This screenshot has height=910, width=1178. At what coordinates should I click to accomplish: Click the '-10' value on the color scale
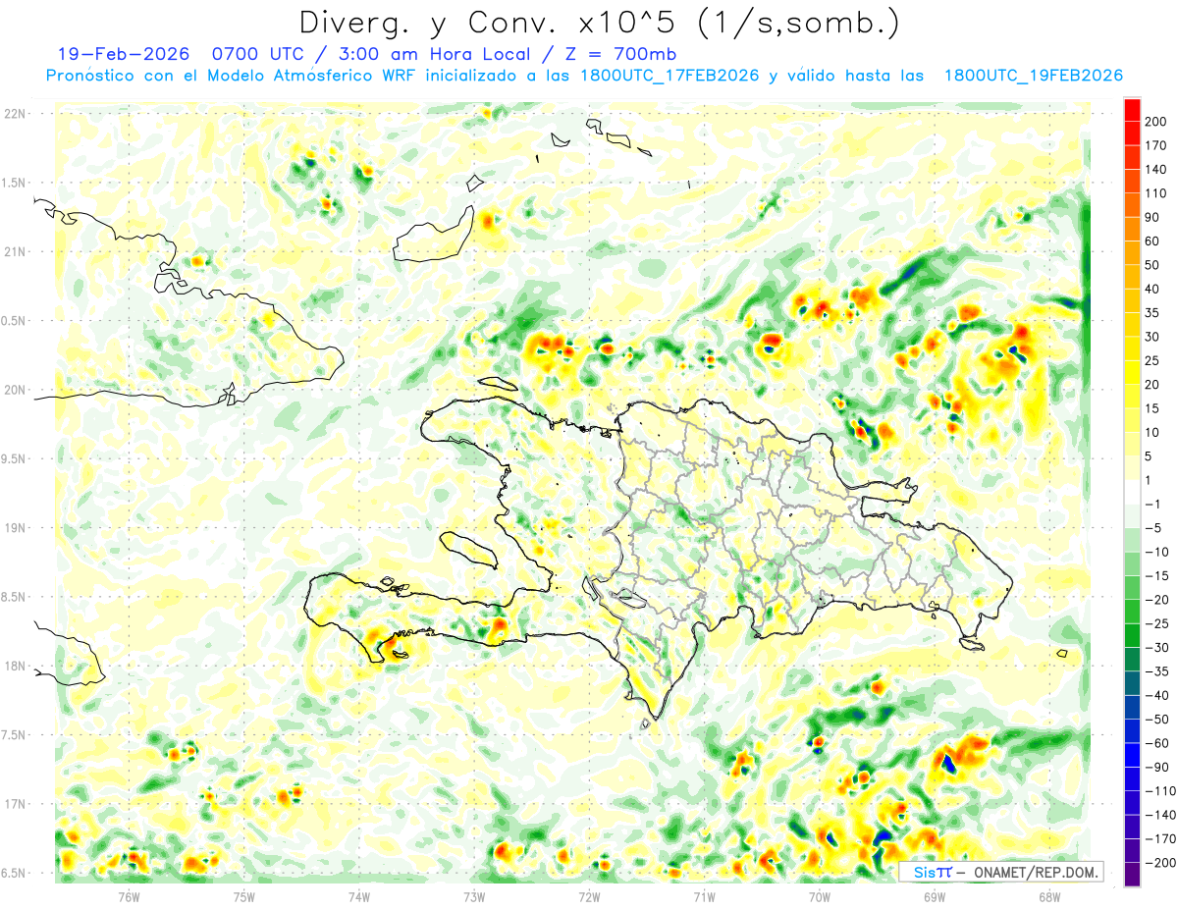1156,552
